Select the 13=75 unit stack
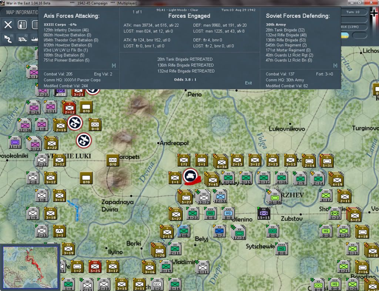379x291 pixels. [x=204, y=197]
